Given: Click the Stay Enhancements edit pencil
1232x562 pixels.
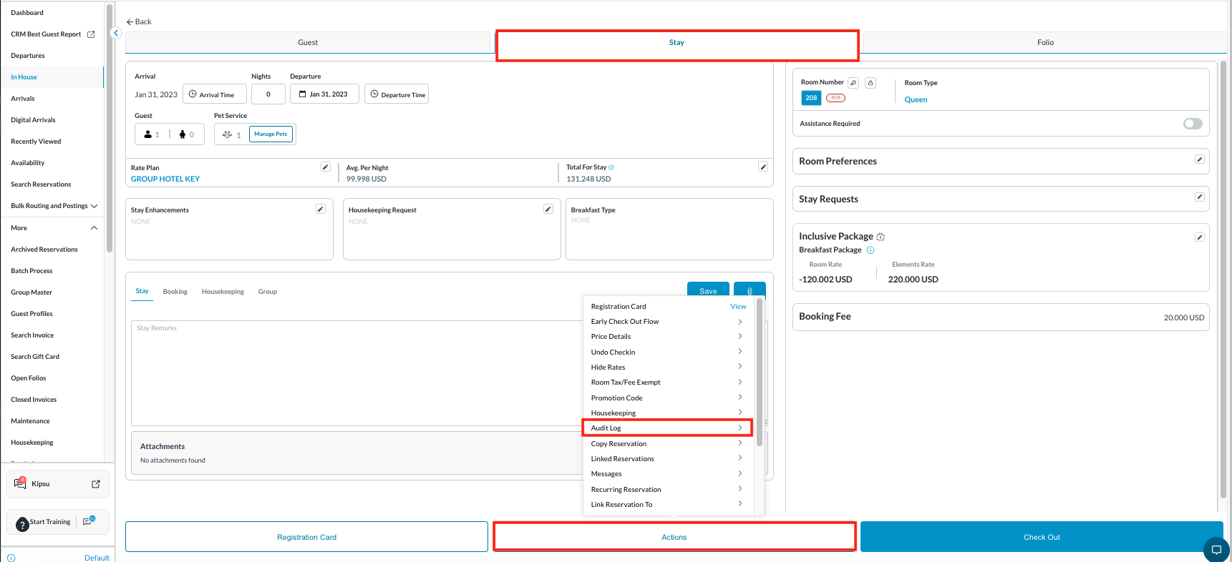Looking at the screenshot, I should (x=321, y=209).
